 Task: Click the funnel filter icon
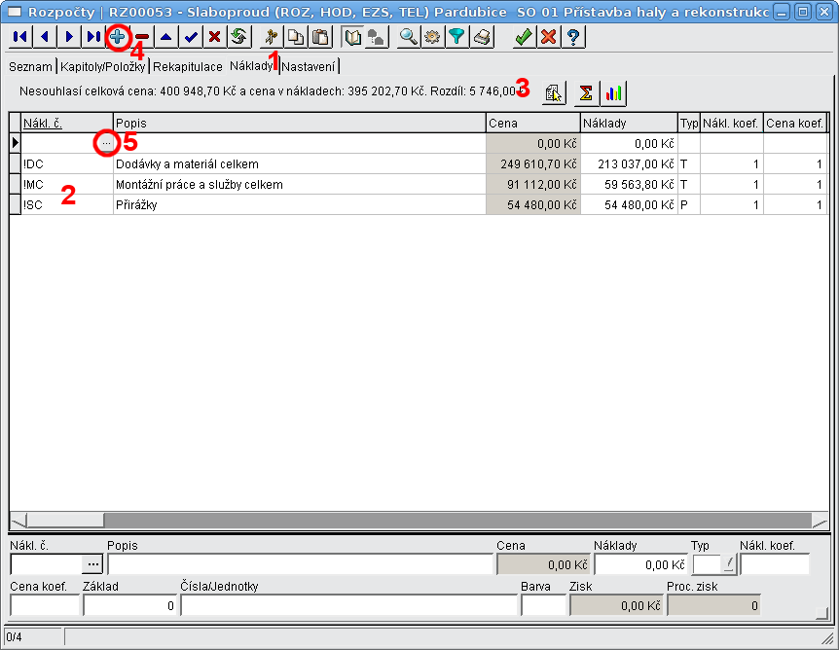(x=456, y=37)
